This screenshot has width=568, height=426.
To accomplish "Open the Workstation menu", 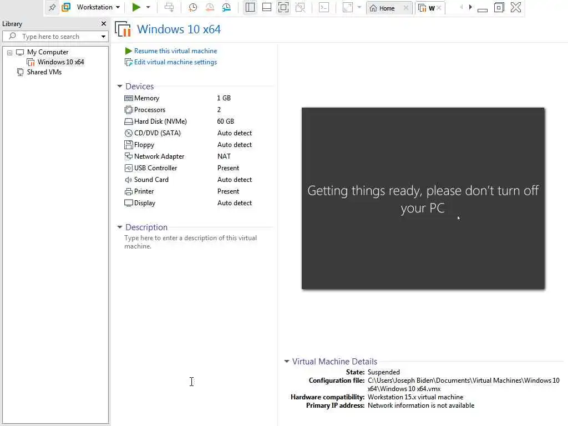I will (x=98, y=7).
